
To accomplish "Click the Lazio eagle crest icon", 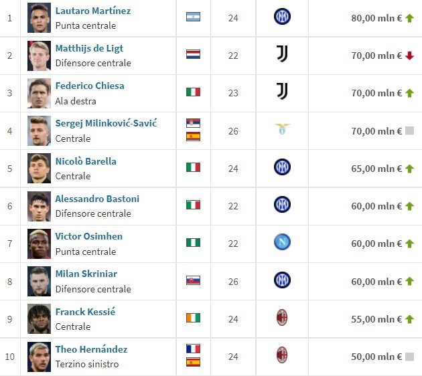I will [282, 129].
